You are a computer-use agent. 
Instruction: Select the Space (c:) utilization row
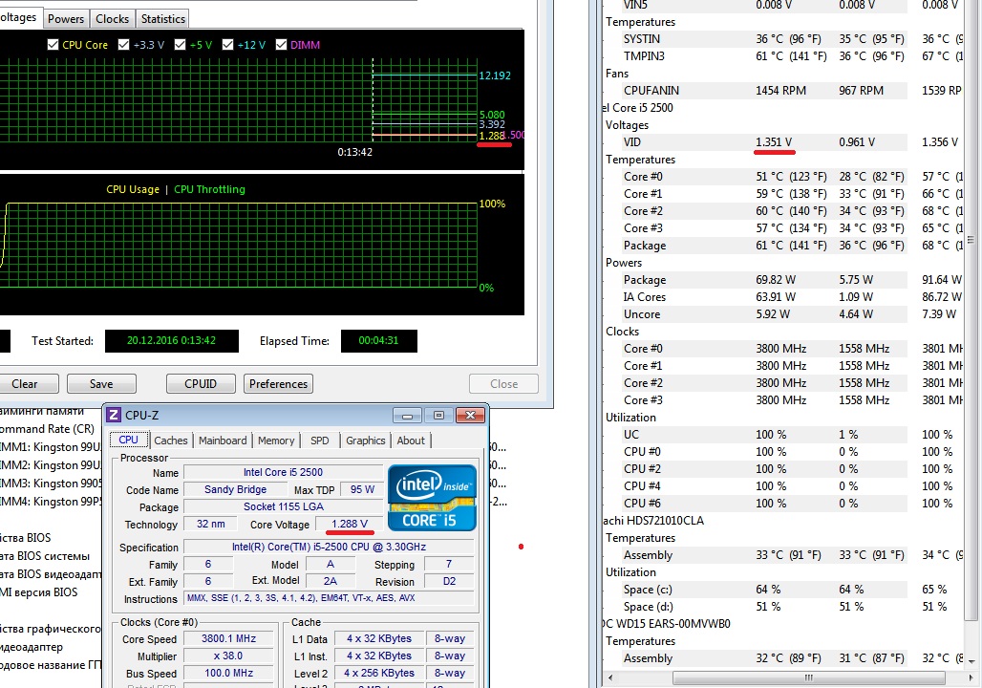[x=785, y=590]
